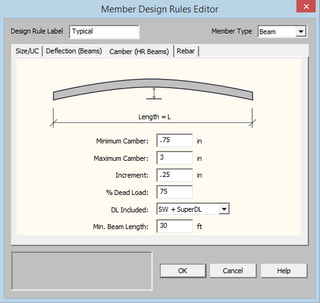320x303 pixels.
Task: Select the Increment input field
Action: [x=174, y=175]
